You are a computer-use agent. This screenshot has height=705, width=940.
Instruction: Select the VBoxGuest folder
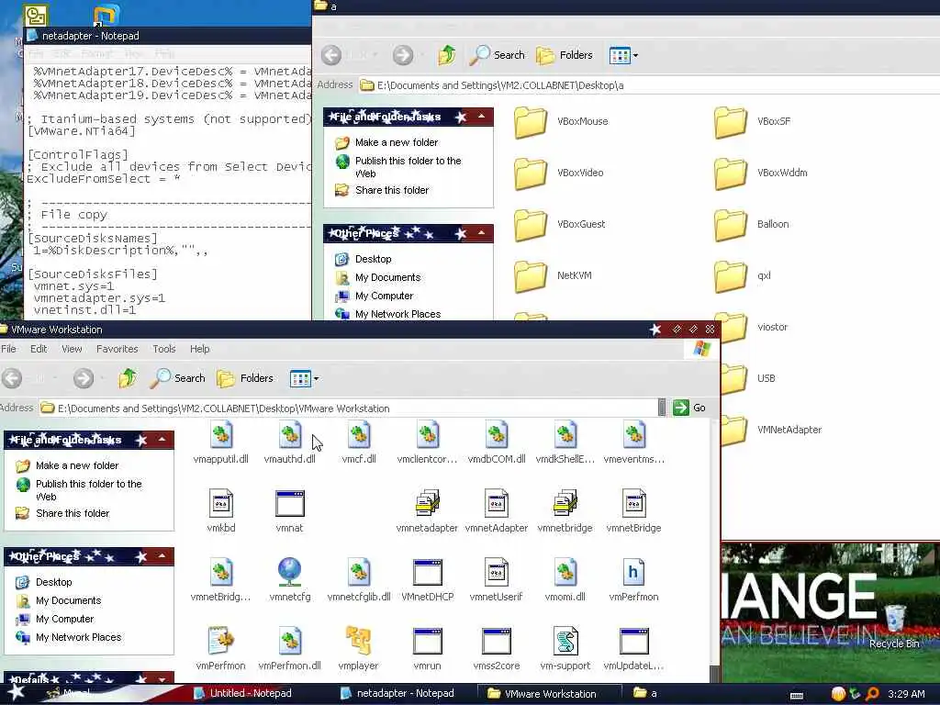[x=560, y=224]
